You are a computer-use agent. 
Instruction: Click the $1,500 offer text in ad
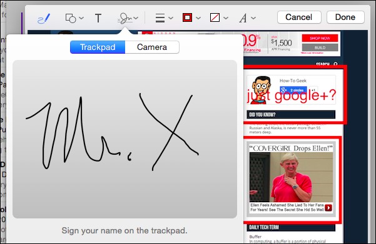(x=282, y=43)
